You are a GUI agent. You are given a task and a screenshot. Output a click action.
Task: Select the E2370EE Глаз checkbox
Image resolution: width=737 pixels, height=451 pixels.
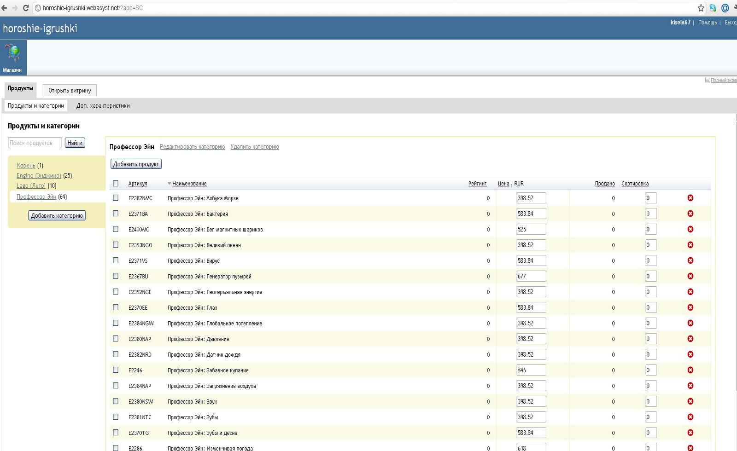click(x=116, y=307)
